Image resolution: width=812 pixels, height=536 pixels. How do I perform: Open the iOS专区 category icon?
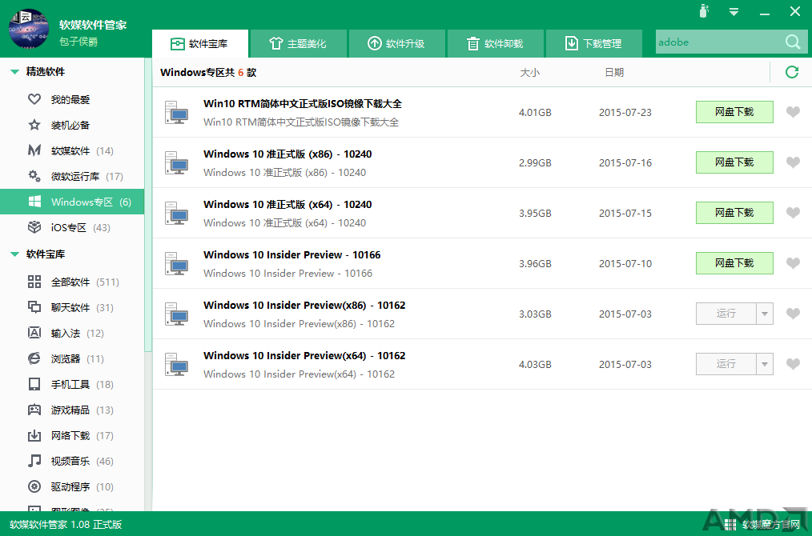tap(34, 227)
